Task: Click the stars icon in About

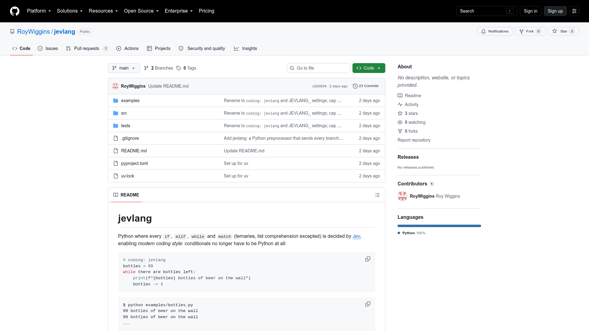Action: [x=400, y=113]
